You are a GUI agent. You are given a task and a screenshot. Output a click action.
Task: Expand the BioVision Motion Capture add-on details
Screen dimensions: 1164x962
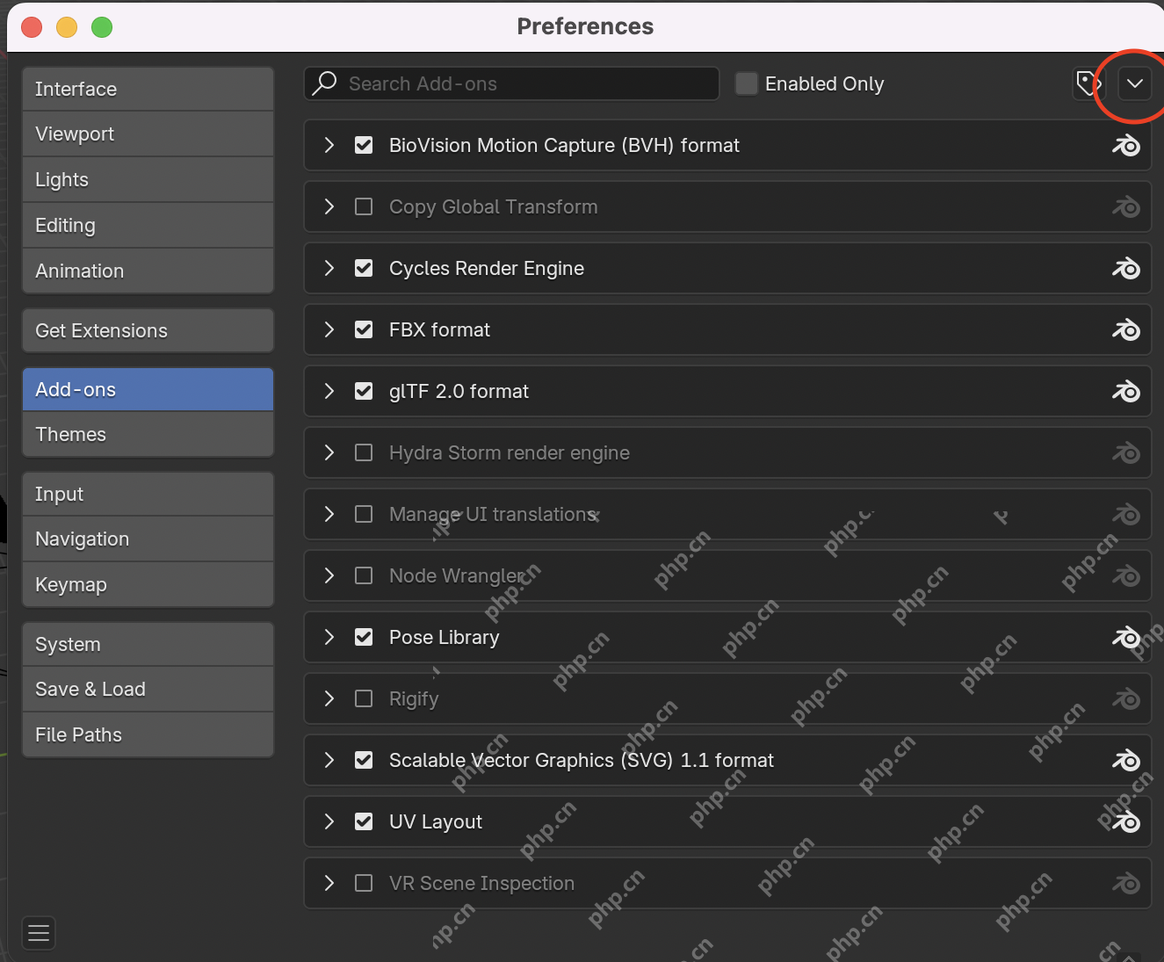coord(329,145)
